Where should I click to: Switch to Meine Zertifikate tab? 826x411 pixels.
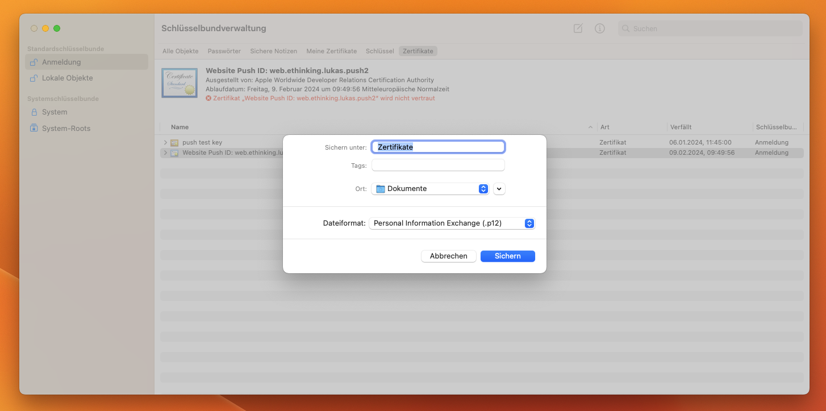pyautogui.click(x=332, y=51)
